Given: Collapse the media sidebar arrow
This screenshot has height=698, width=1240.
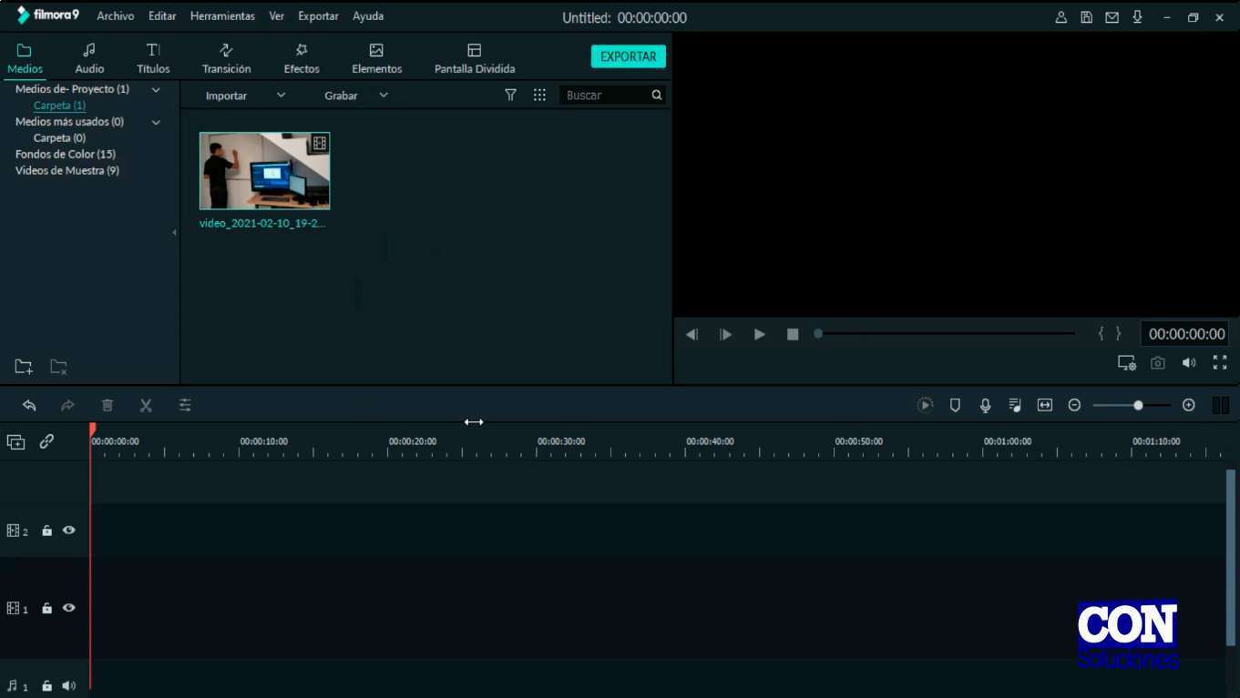Looking at the screenshot, I should pos(174,233).
